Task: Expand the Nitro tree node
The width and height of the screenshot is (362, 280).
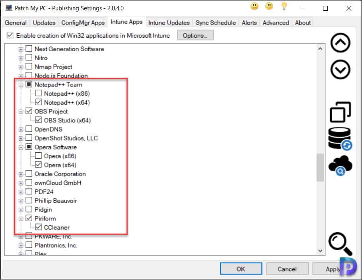Action: (21, 58)
